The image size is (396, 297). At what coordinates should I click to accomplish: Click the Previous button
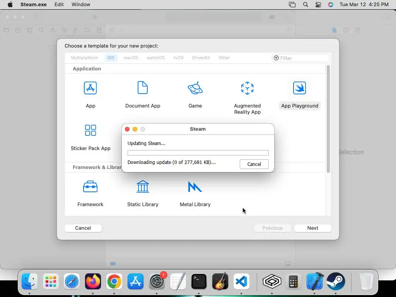click(x=272, y=228)
